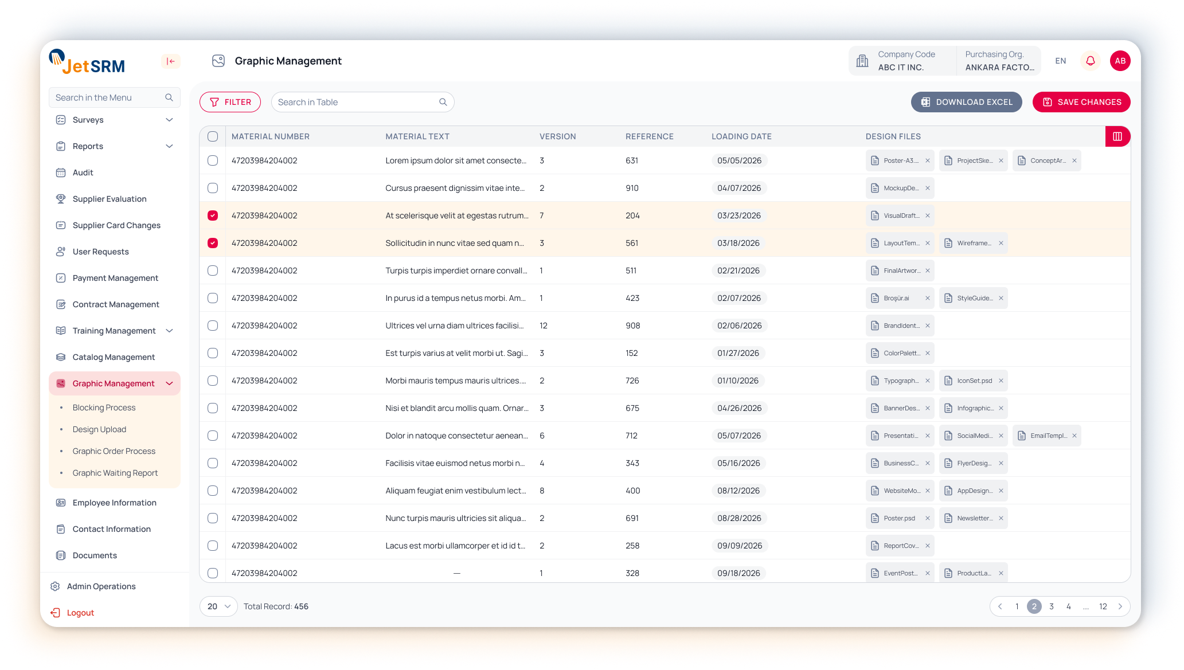Open the column settings icon in the table header
This screenshot has height=670, width=1184.
(1117, 136)
